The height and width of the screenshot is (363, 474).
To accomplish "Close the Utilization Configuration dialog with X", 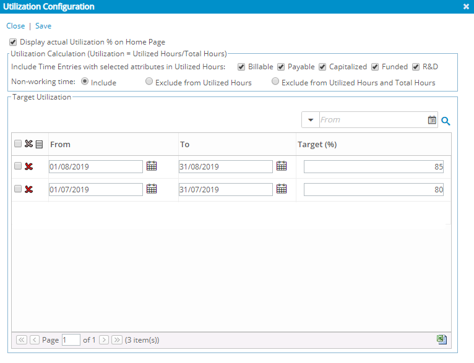I will [466, 6].
